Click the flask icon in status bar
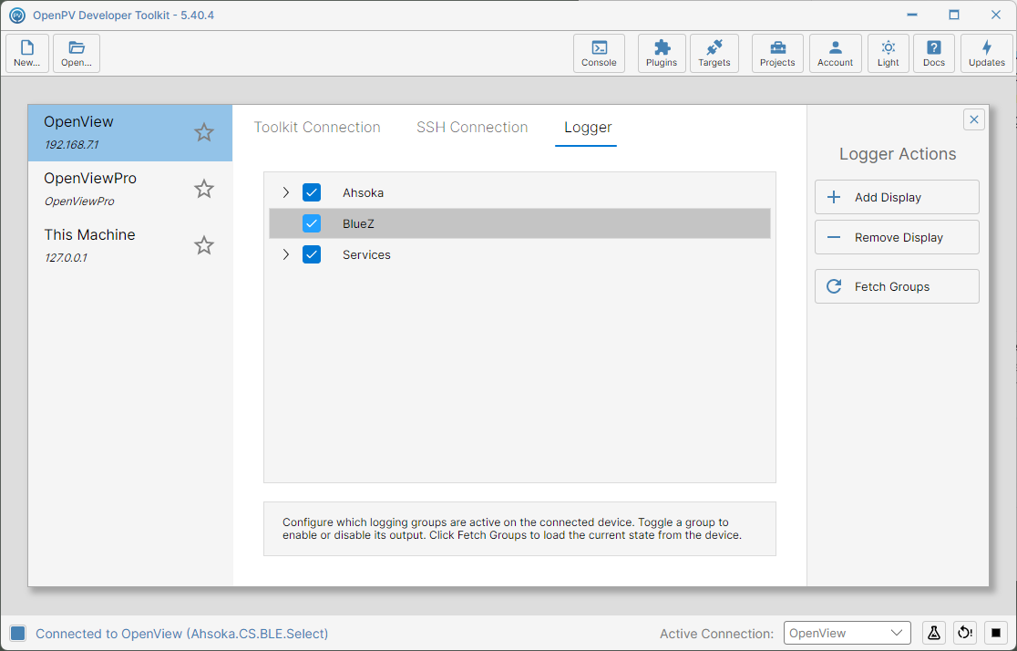Viewport: 1017px width, 651px height. [x=934, y=633]
